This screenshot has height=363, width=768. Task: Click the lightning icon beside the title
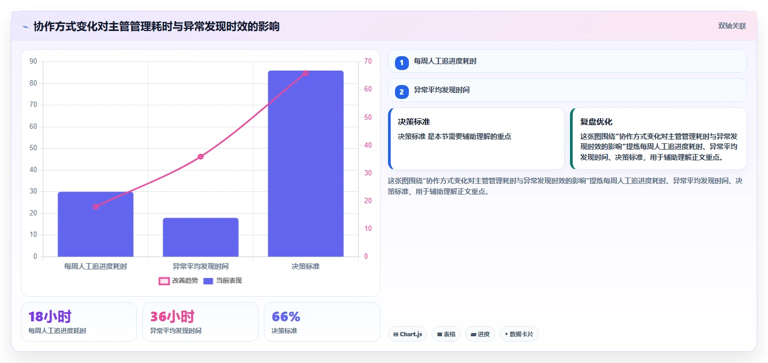point(26,27)
